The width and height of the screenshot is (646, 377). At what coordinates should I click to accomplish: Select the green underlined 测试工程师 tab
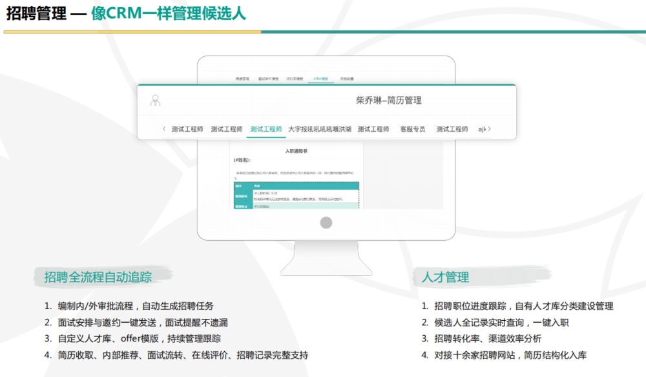click(x=266, y=129)
